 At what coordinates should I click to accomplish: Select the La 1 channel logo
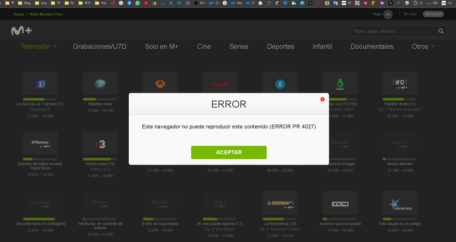tap(40, 83)
